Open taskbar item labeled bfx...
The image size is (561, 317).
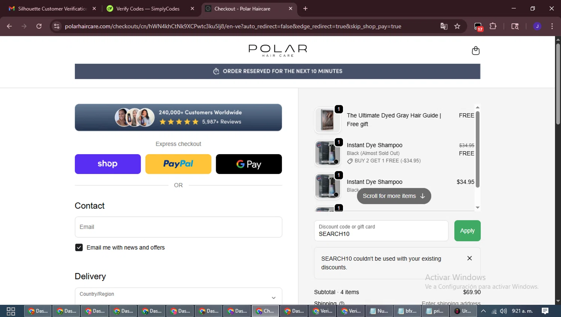[407, 311]
